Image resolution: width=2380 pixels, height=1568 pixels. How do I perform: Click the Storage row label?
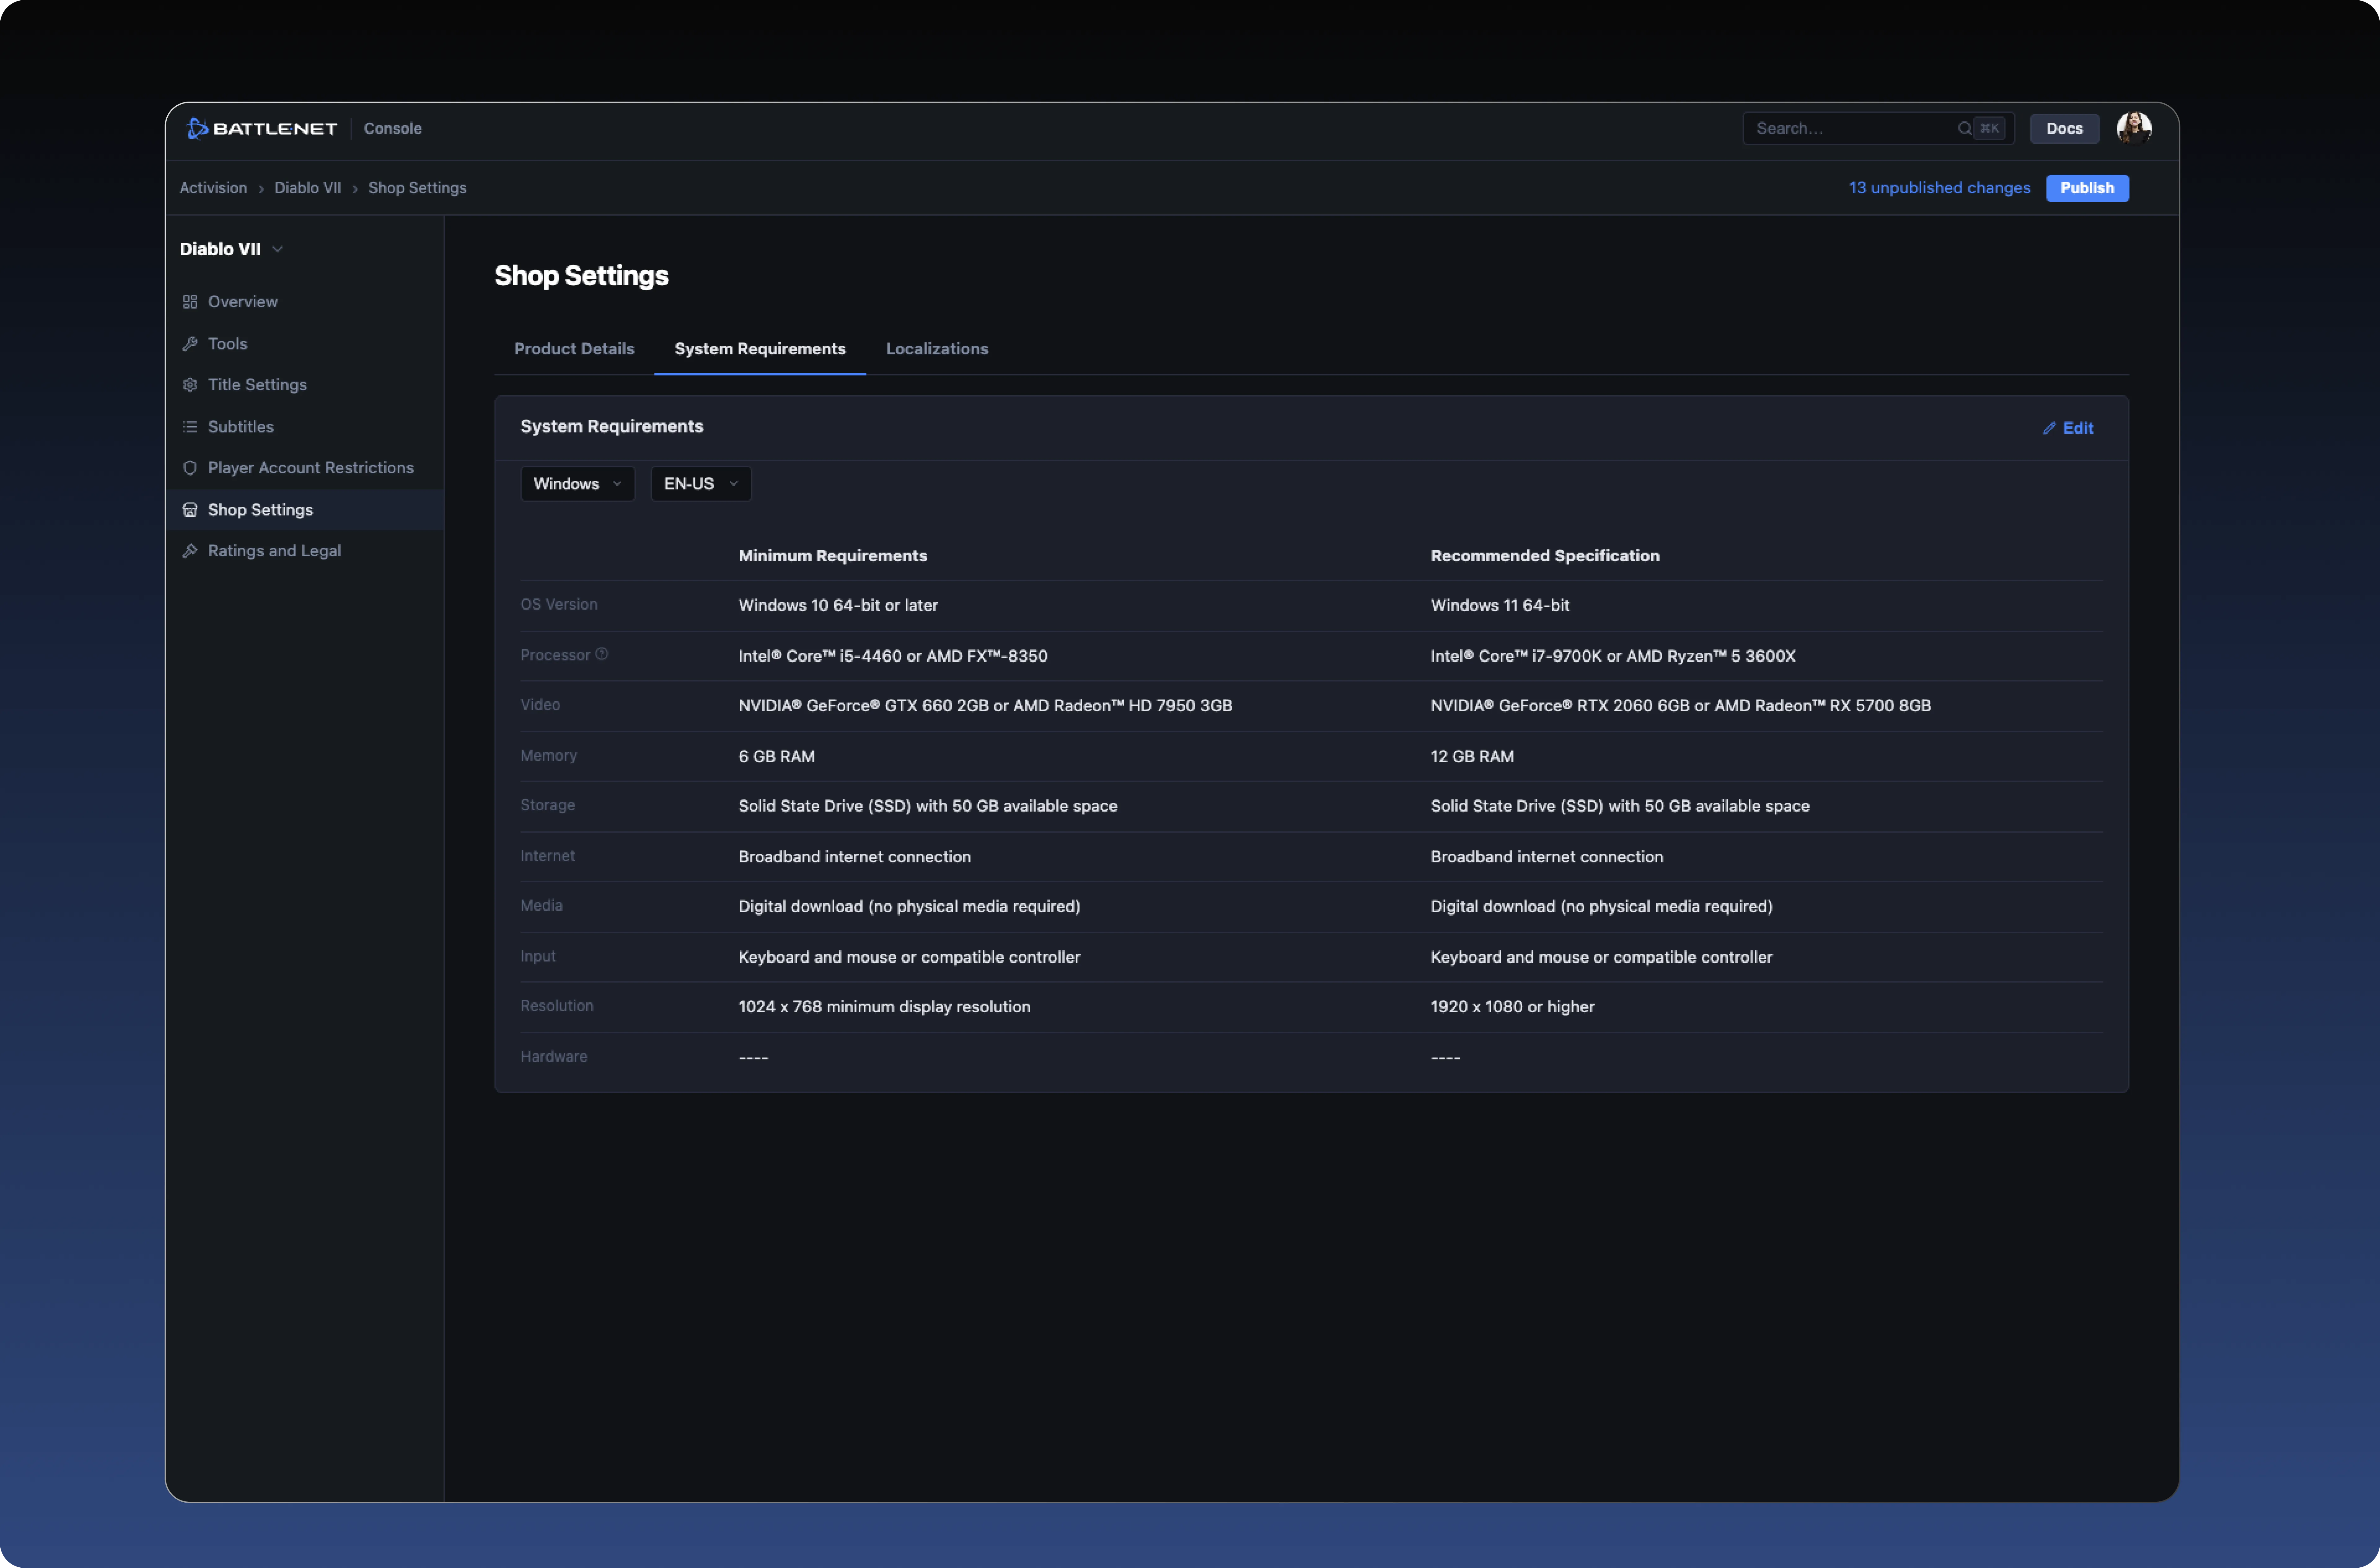(547, 806)
